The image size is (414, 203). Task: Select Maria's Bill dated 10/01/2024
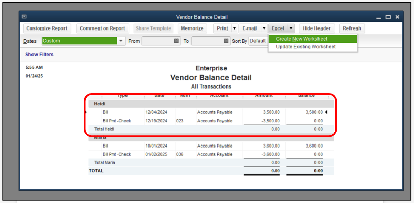pos(211,146)
